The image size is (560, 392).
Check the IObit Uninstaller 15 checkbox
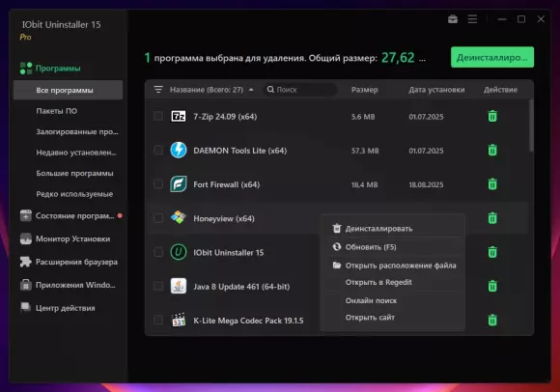[x=158, y=252]
